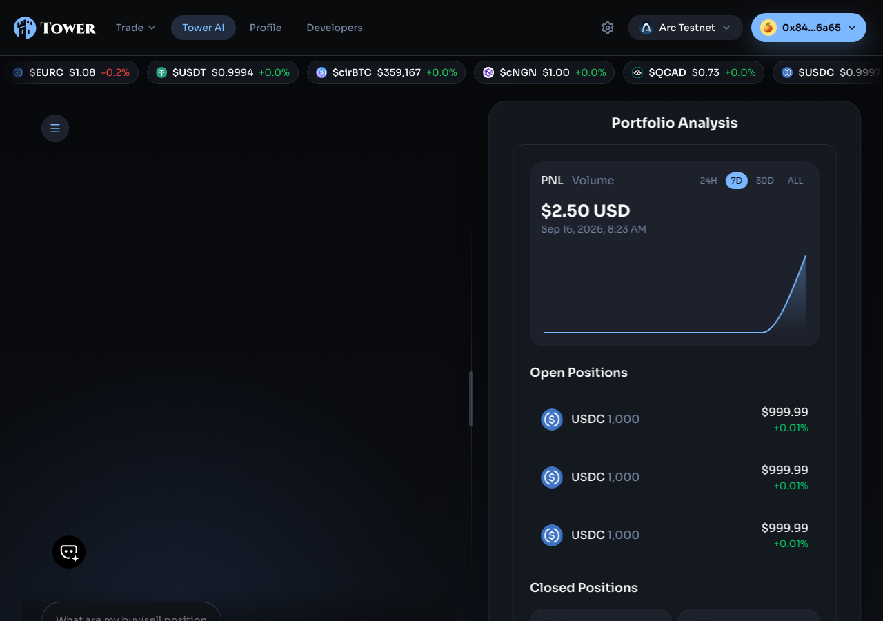Switch chart to PNL view
This screenshot has height=621, width=883.
click(x=552, y=180)
